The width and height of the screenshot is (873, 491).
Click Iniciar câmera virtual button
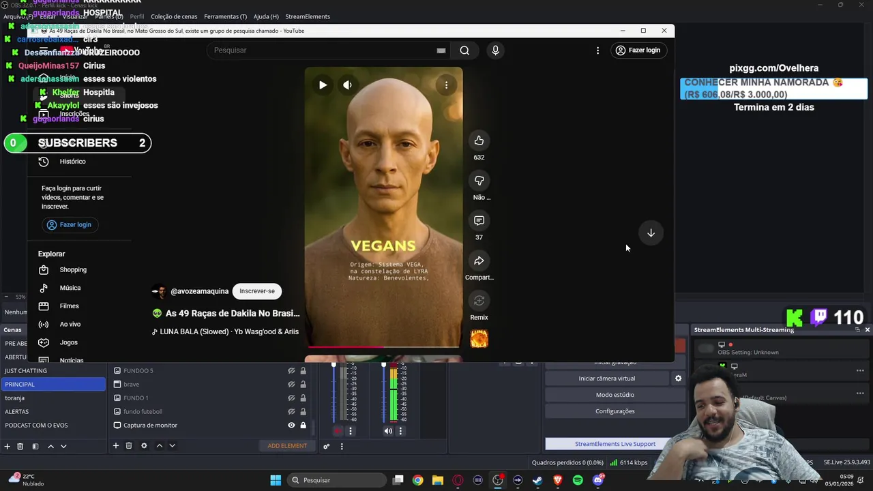(607, 378)
